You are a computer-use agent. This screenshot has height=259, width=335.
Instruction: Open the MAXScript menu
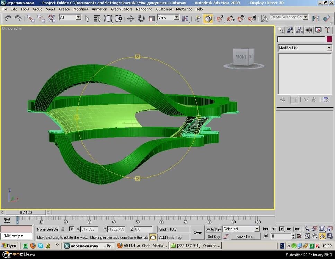tap(184, 9)
